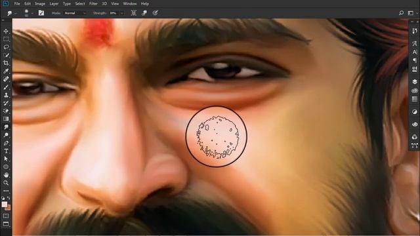Screen dimensions: 420x236
Task: Select the Quick Selection tool
Action: pyautogui.click(x=6, y=55)
